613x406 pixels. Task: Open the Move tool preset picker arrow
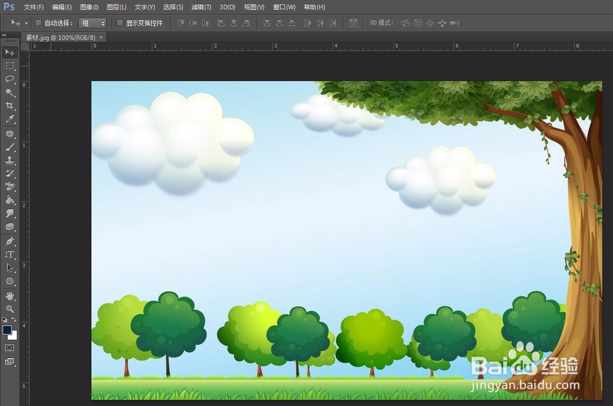[26, 23]
